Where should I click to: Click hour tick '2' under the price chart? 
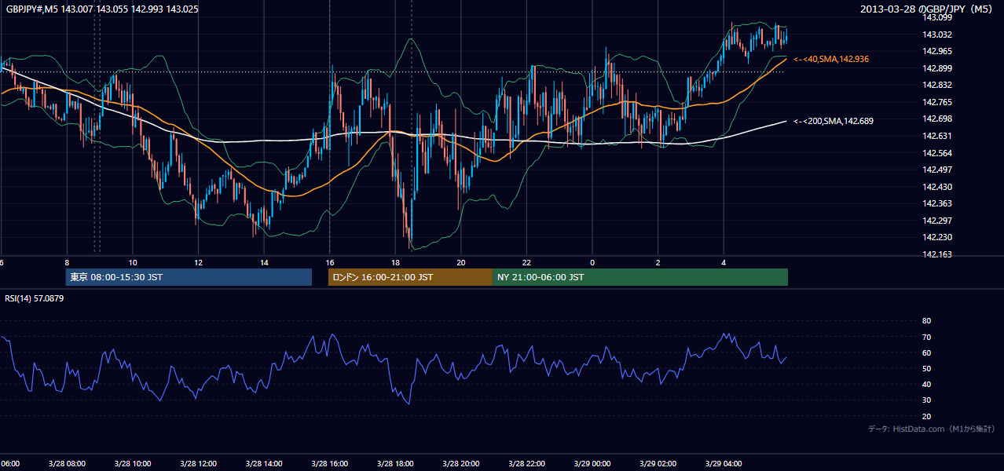tap(658, 262)
